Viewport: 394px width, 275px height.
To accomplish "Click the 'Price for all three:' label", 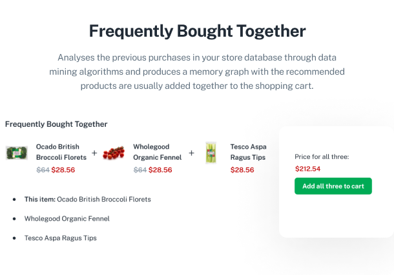I will click(322, 156).
